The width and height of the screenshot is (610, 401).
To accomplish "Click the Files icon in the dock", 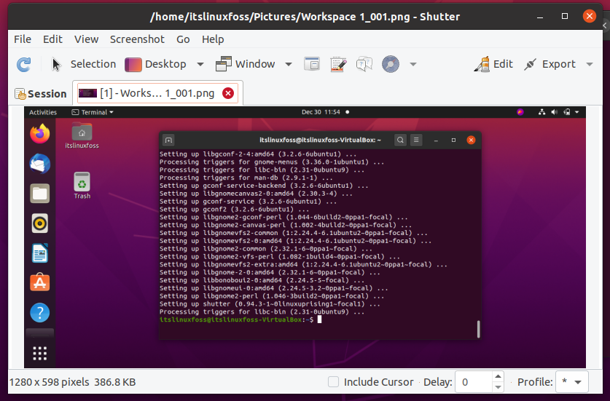I will click(x=39, y=194).
